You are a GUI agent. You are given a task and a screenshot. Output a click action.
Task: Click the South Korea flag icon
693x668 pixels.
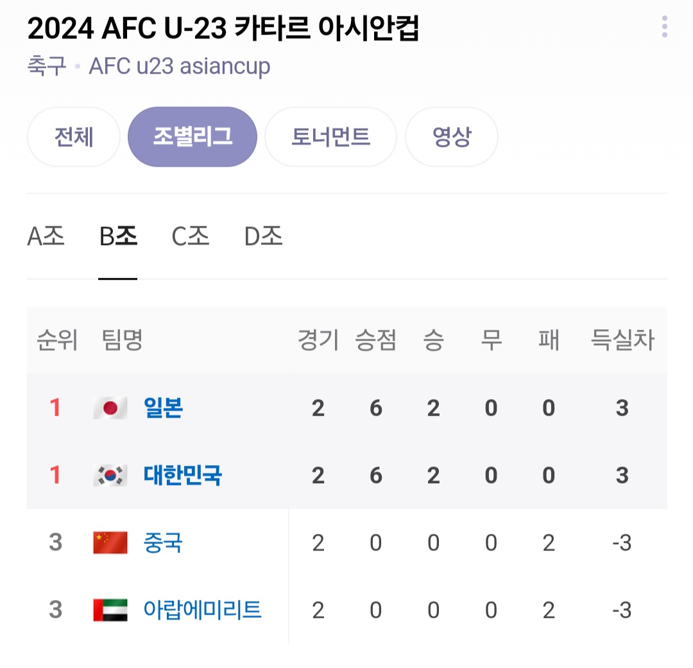(x=110, y=475)
